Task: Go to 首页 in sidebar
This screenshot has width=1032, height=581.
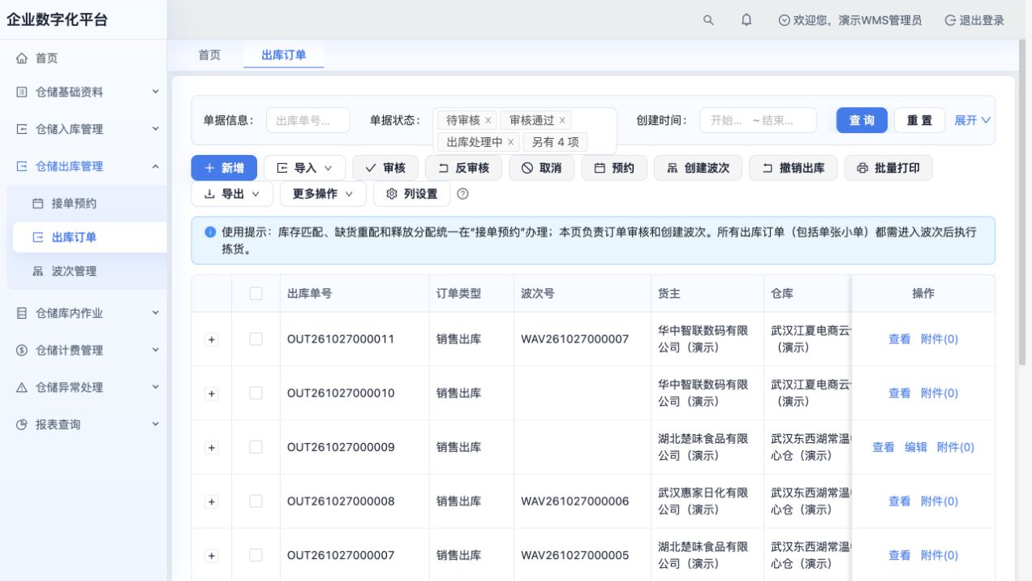Action: [x=84, y=58]
